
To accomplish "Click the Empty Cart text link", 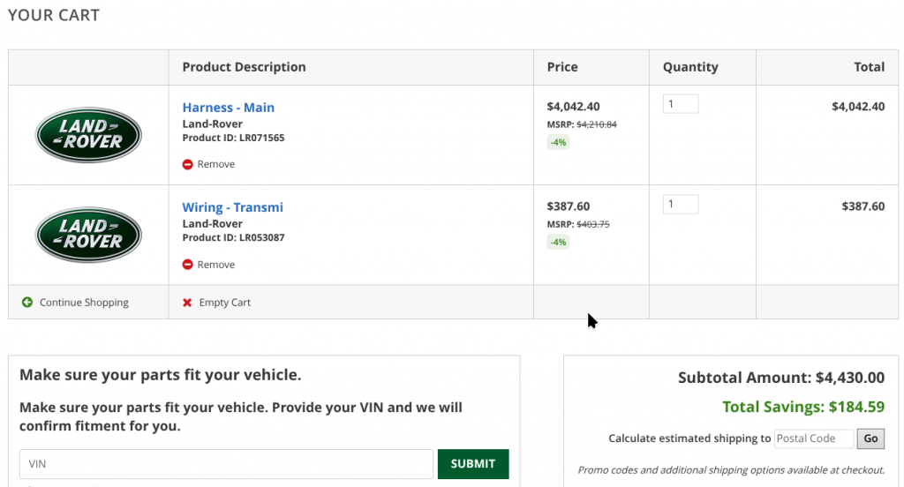I will [x=225, y=302].
